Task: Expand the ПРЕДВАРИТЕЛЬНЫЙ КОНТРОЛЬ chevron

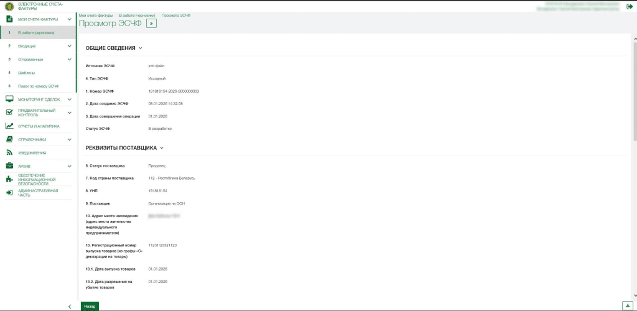Action: tap(70, 113)
